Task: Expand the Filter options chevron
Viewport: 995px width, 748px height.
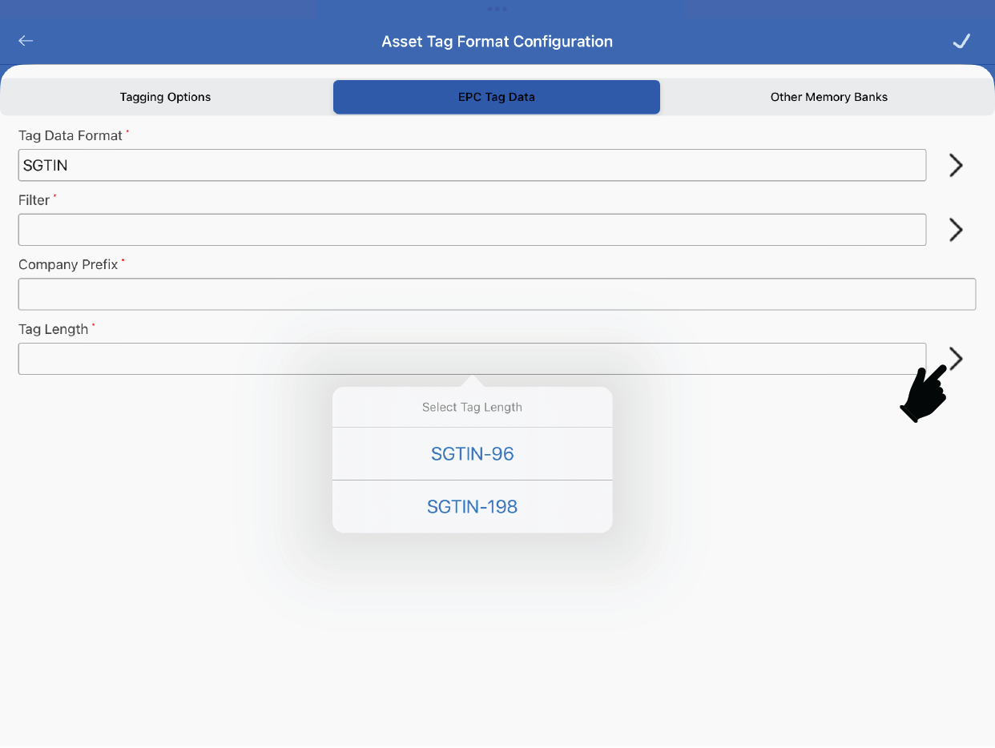Action: coord(955,230)
